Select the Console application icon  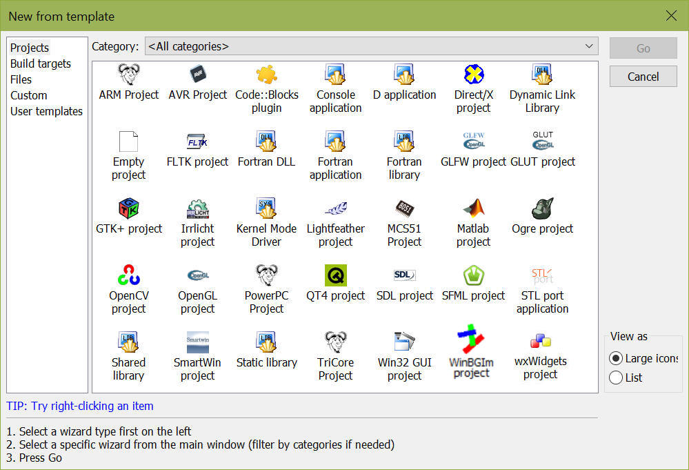pos(336,75)
